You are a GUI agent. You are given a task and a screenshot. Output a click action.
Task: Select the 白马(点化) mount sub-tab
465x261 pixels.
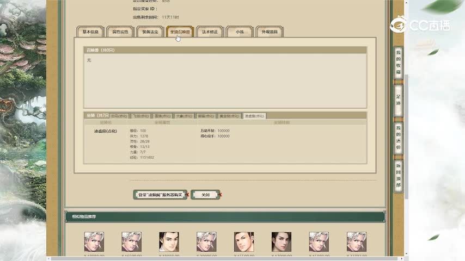(119, 116)
